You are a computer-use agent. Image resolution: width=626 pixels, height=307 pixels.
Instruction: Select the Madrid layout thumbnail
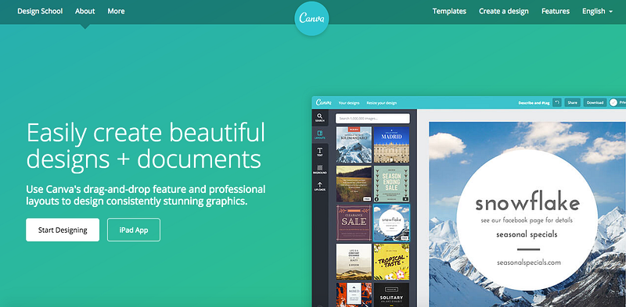click(x=391, y=145)
